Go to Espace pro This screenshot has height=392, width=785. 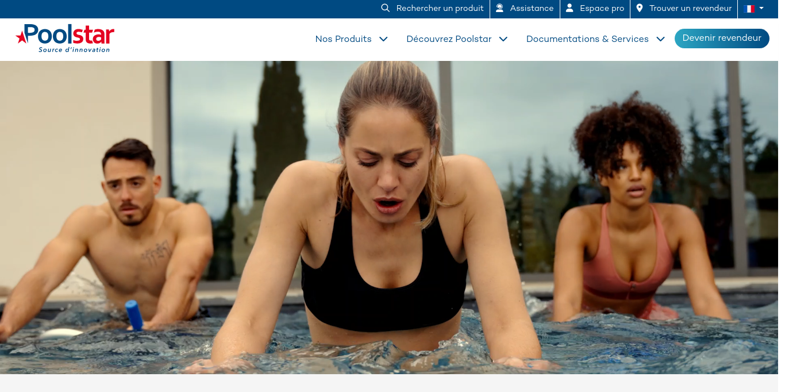point(602,8)
